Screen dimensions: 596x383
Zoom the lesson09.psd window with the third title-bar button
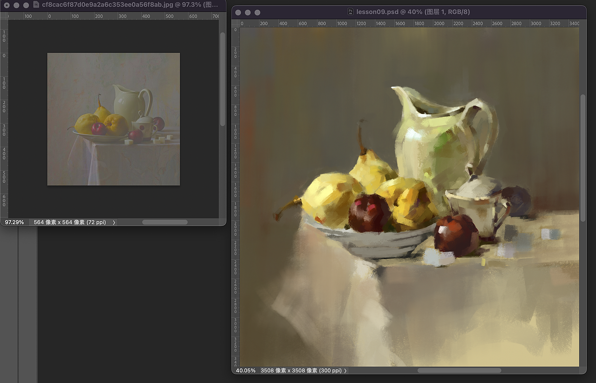point(257,12)
